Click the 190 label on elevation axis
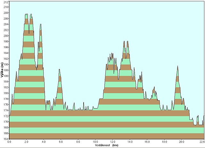 [x=6, y=64]
